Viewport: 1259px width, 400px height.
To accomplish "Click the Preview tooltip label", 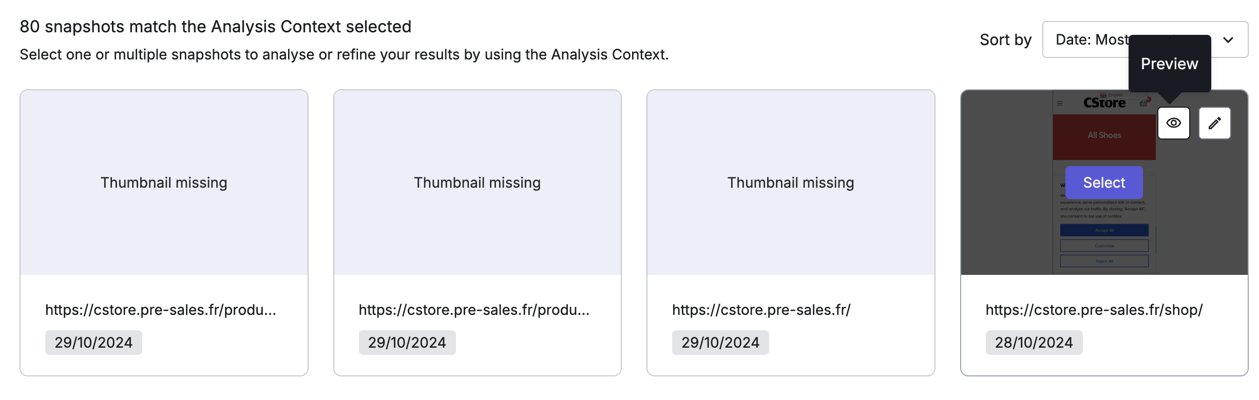I will tap(1169, 64).
